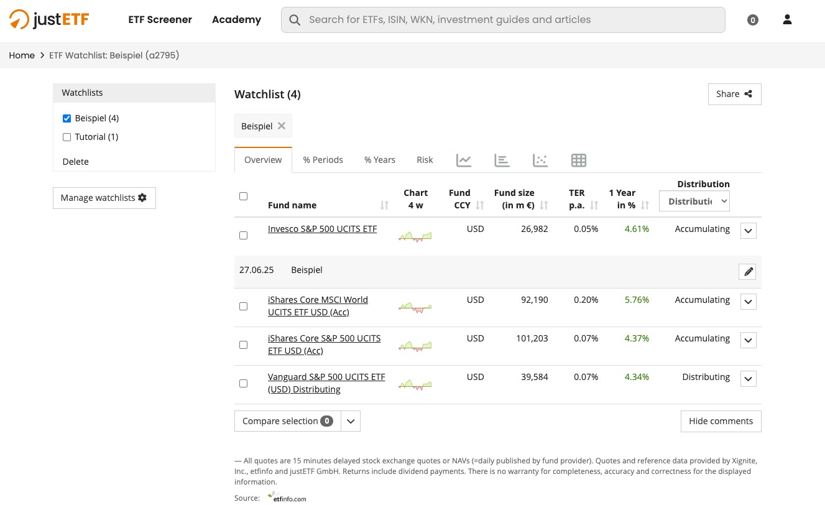Open the Risk tab

click(425, 160)
